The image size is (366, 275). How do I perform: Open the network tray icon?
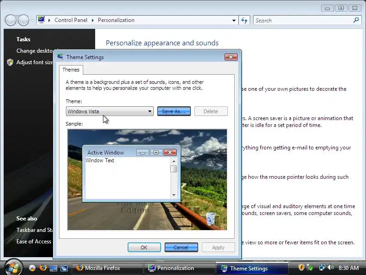tap(322, 267)
